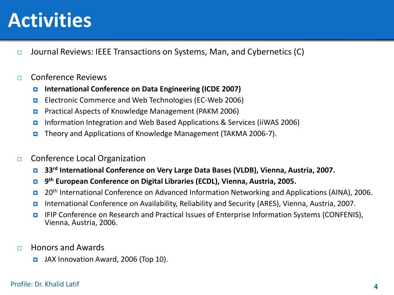Select the PAKM 2006 Knowledge Management line
The width and height of the screenshot is (394, 295).
[142, 111]
